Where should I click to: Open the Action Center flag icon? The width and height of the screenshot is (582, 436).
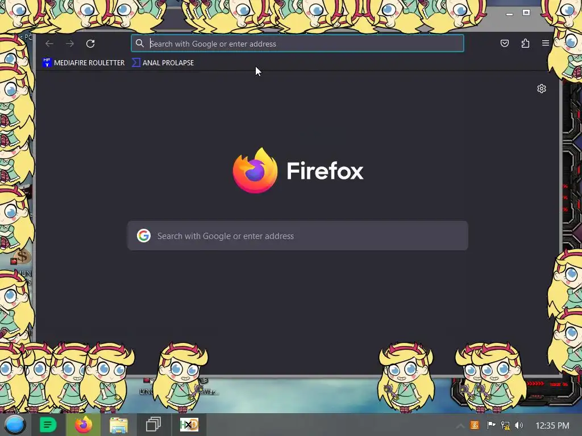point(491,425)
